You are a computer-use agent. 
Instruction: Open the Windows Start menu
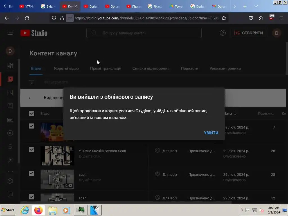pyautogui.click(x=8, y=210)
